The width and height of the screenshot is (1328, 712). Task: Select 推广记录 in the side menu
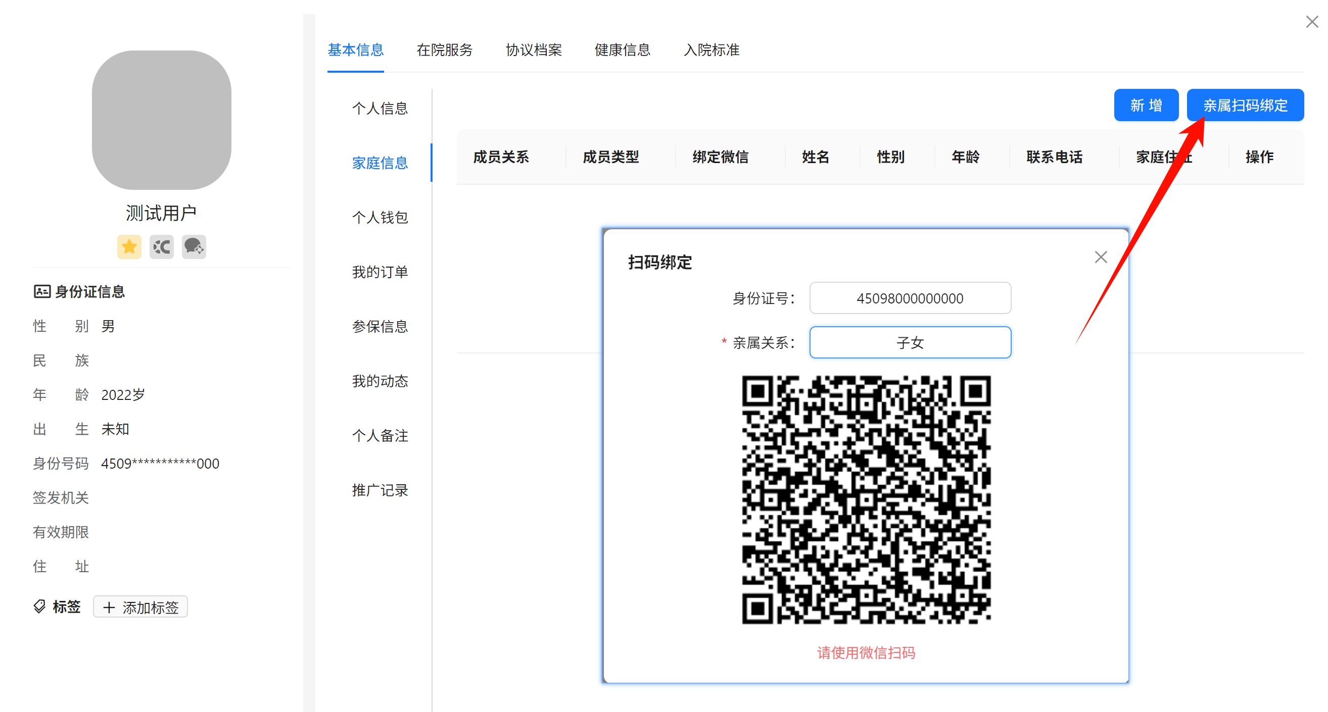pos(380,490)
